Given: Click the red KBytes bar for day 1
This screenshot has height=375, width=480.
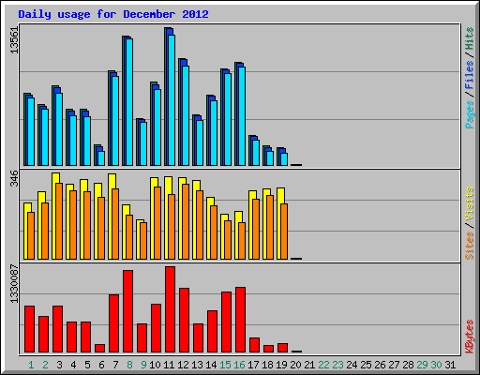Looking at the screenshot, I should pos(29,329).
